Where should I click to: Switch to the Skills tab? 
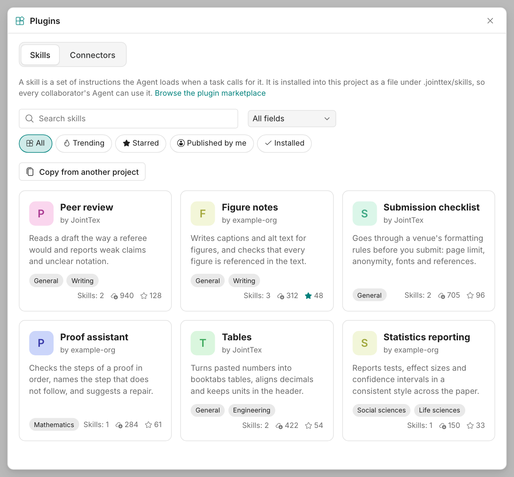(40, 55)
